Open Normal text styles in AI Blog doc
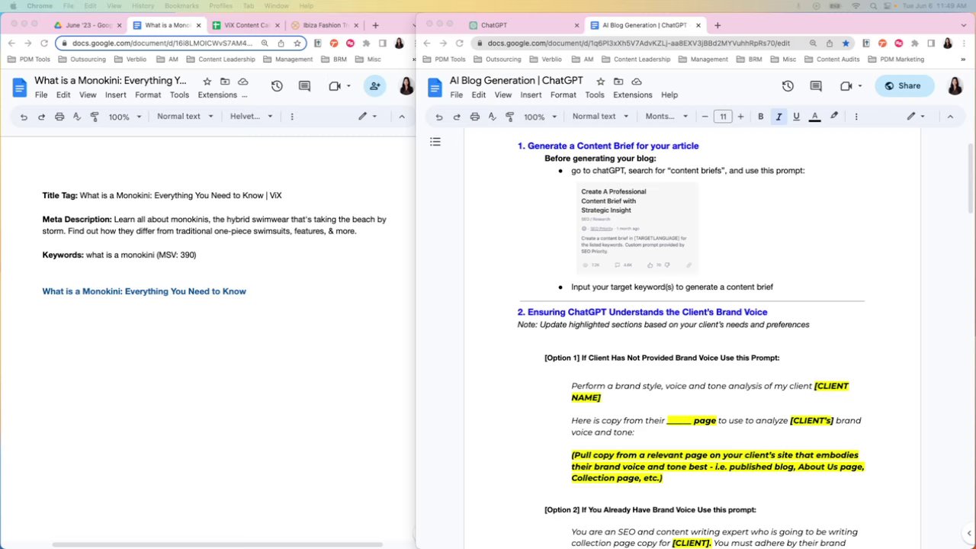The image size is (976, 549). (x=600, y=117)
